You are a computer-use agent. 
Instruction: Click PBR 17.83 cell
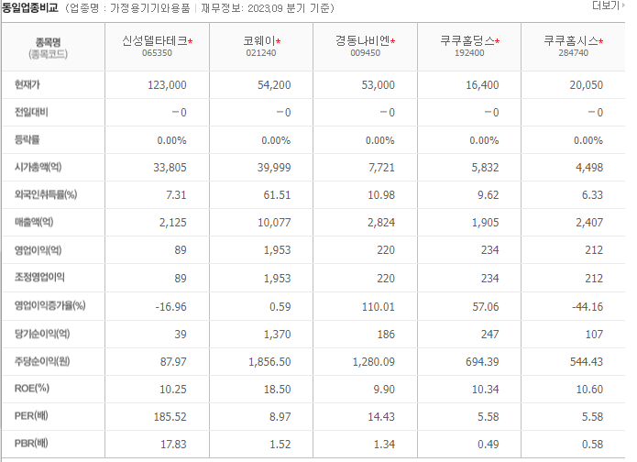(173, 444)
